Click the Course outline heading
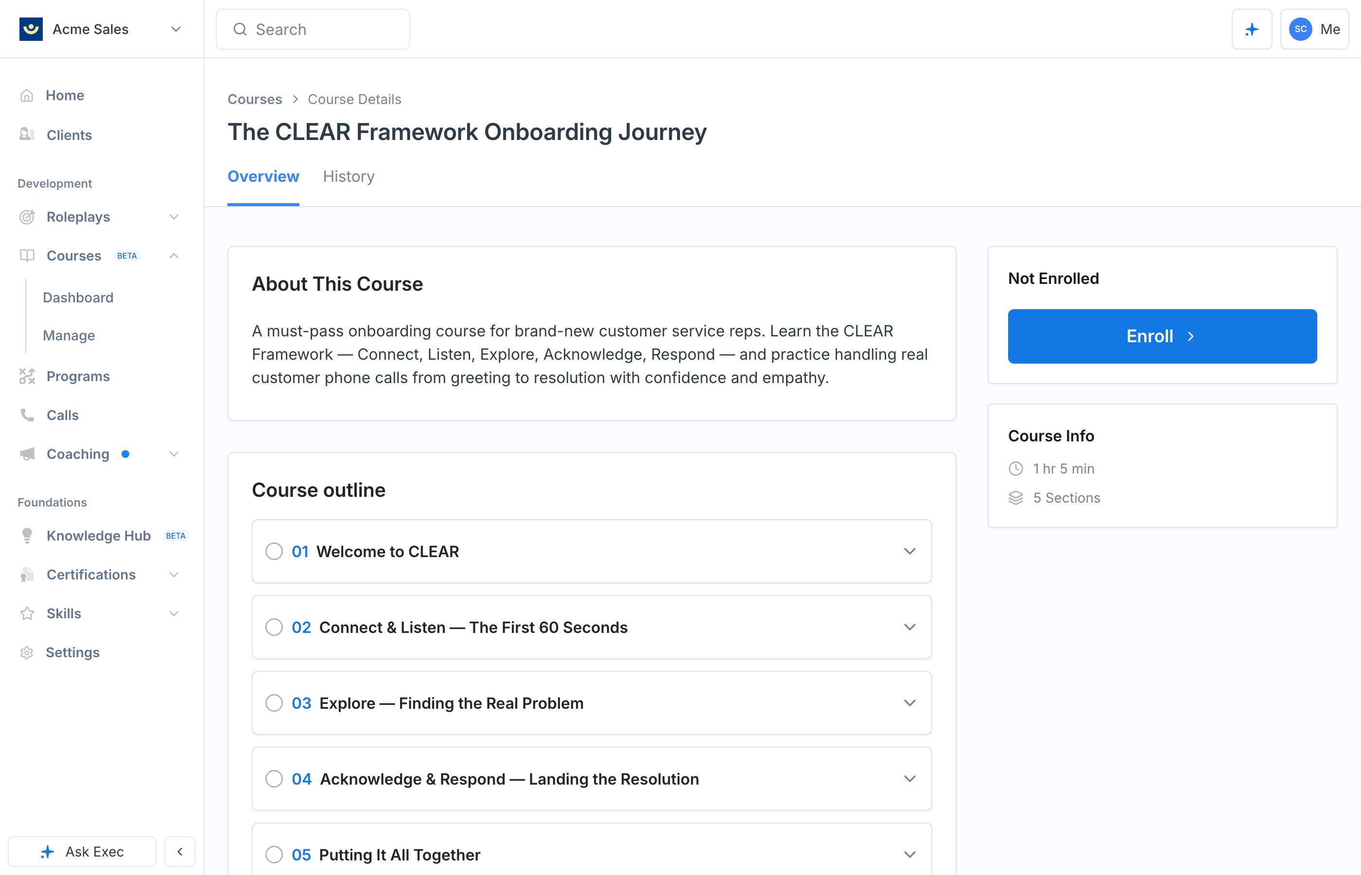The height and width of the screenshot is (875, 1361). pos(319,490)
